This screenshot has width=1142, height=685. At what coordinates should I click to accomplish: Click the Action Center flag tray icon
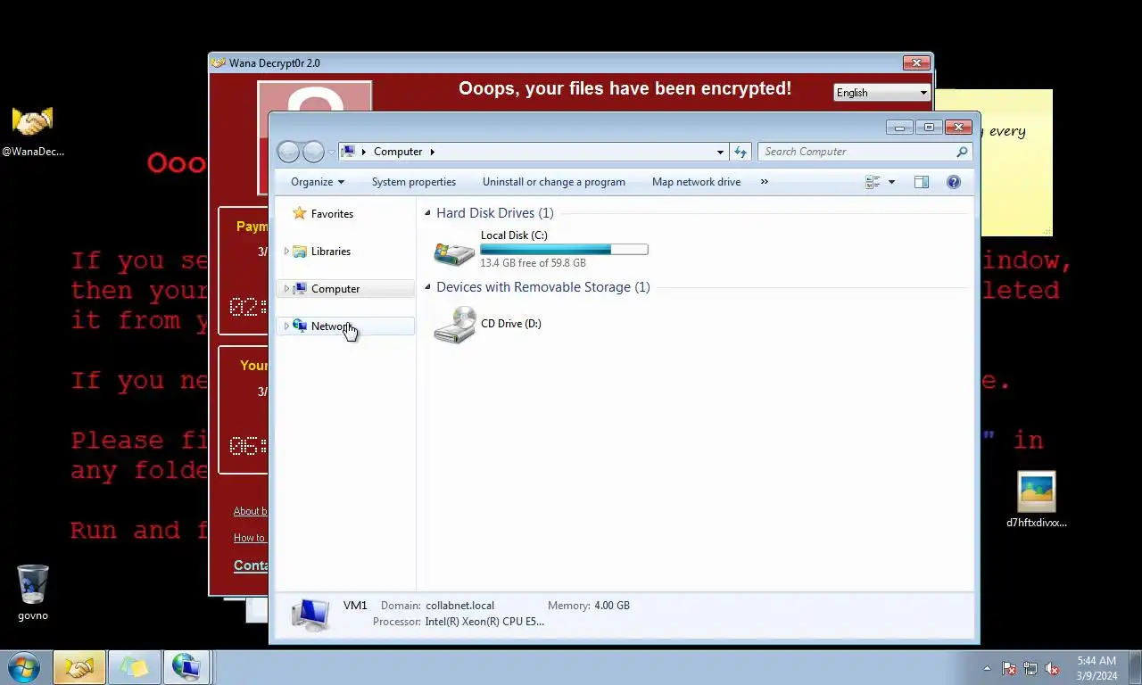click(1009, 668)
